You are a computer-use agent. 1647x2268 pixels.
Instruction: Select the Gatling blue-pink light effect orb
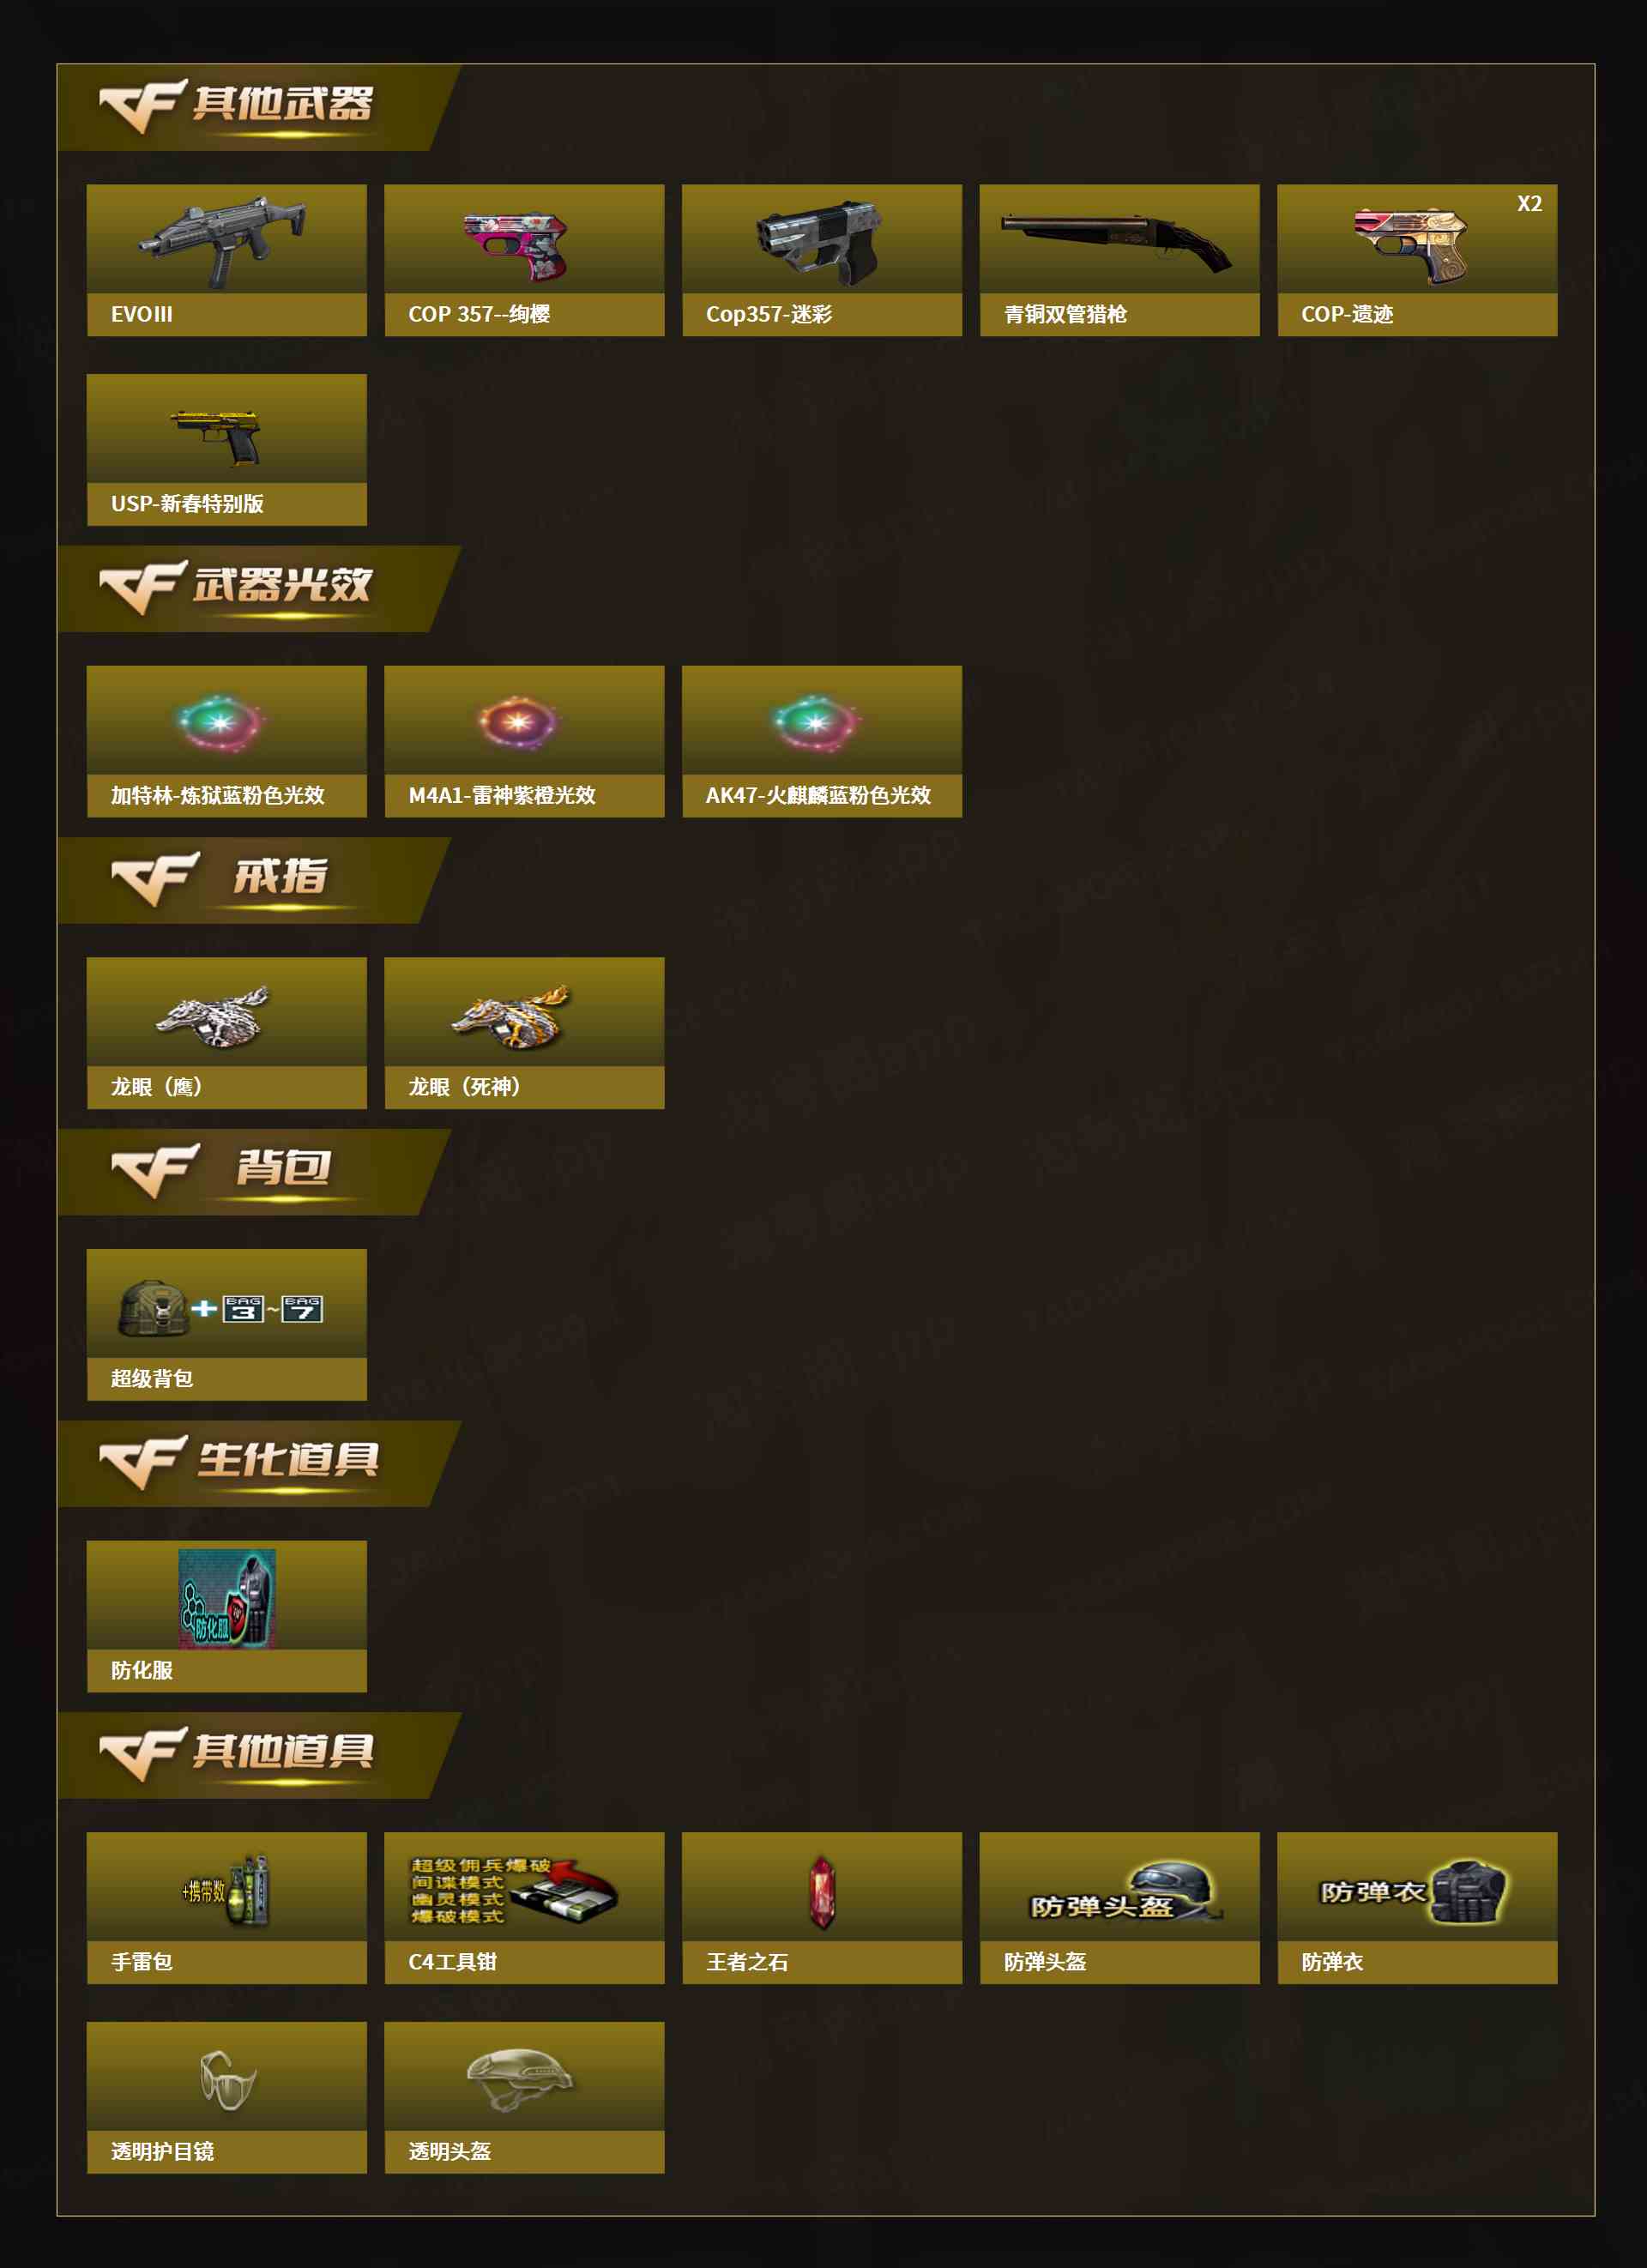221,722
